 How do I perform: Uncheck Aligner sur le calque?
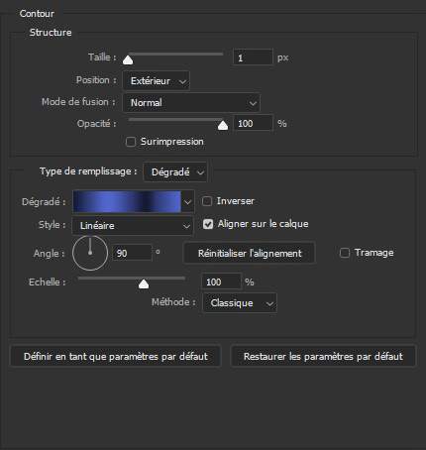click(208, 224)
